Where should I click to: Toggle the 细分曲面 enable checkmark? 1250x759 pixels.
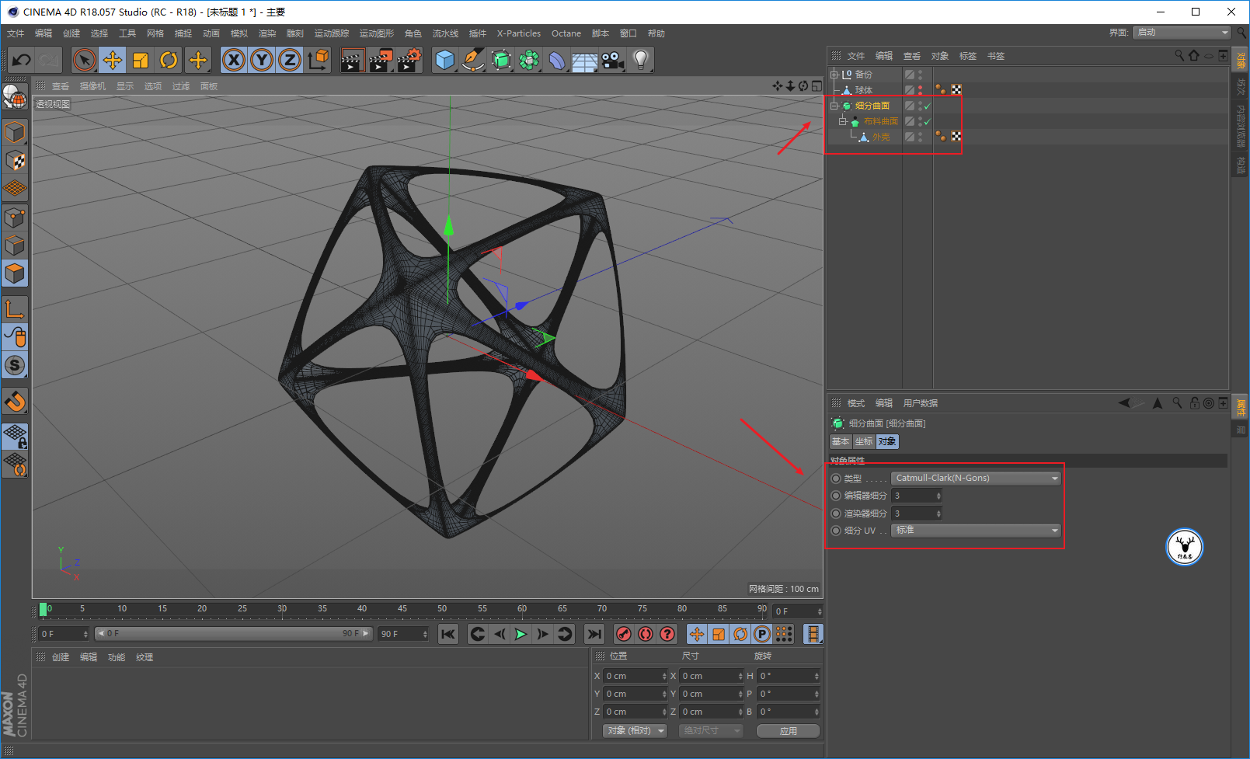pos(928,106)
